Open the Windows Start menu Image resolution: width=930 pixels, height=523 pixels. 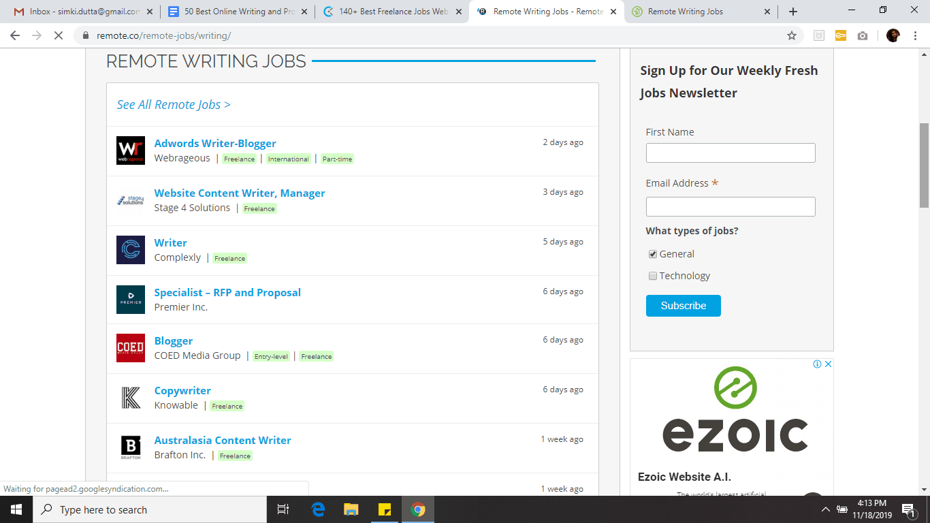point(16,509)
